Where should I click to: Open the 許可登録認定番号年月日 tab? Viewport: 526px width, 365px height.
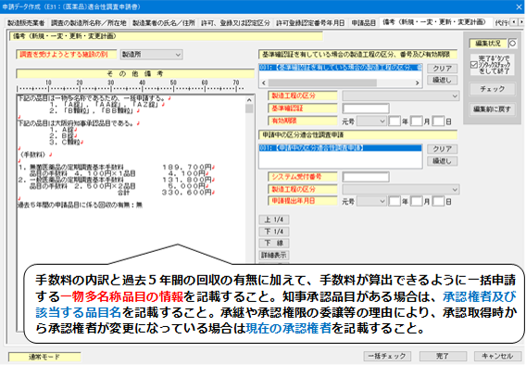tap(310, 23)
